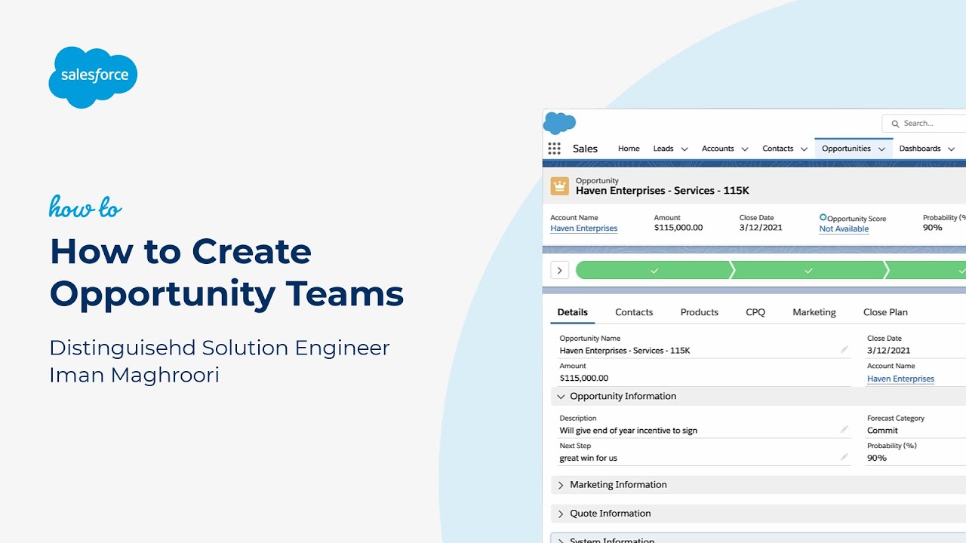Edit Description via the pencil icon
The height and width of the screenshot is (543, 966).
coord(844,430)
